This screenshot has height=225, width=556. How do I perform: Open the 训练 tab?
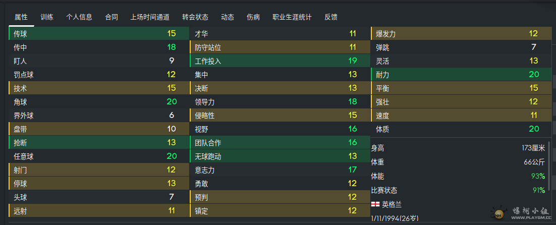pos(47,17)
